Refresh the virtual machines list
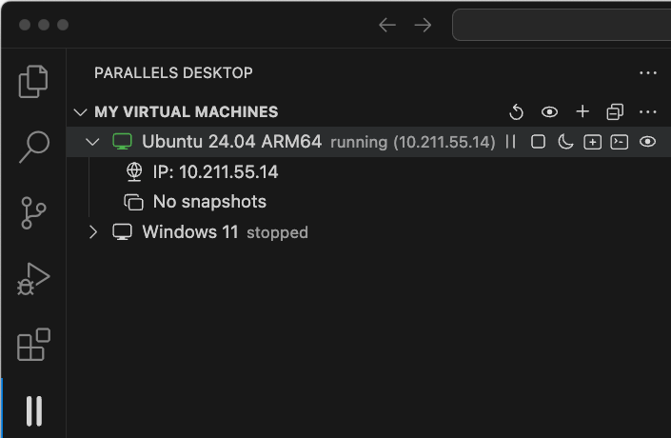The image size is (671, 438). (517, 112)
